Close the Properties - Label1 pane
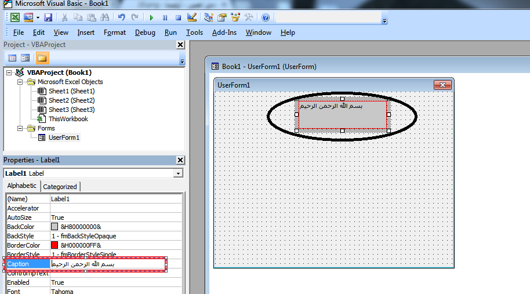530x294 pixels. point(180,160)
